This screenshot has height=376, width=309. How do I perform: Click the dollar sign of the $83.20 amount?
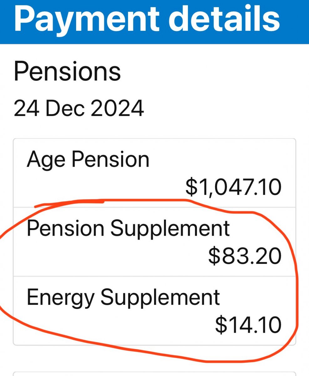pos(214,256)
